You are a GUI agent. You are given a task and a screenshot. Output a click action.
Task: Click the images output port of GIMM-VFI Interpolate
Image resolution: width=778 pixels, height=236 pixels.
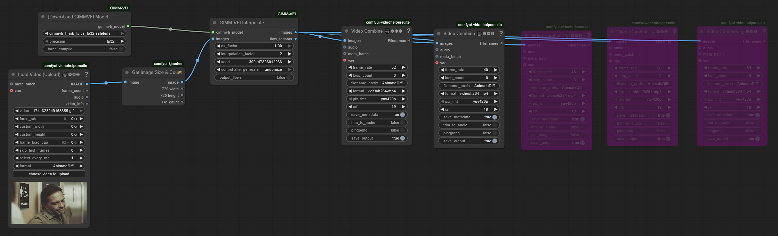(296, 32)
